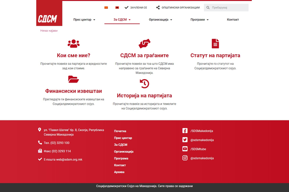This screenshot has height=192, width=289.
Task: Click the copyright text Сите права се задржани
Action: (175, 186)
